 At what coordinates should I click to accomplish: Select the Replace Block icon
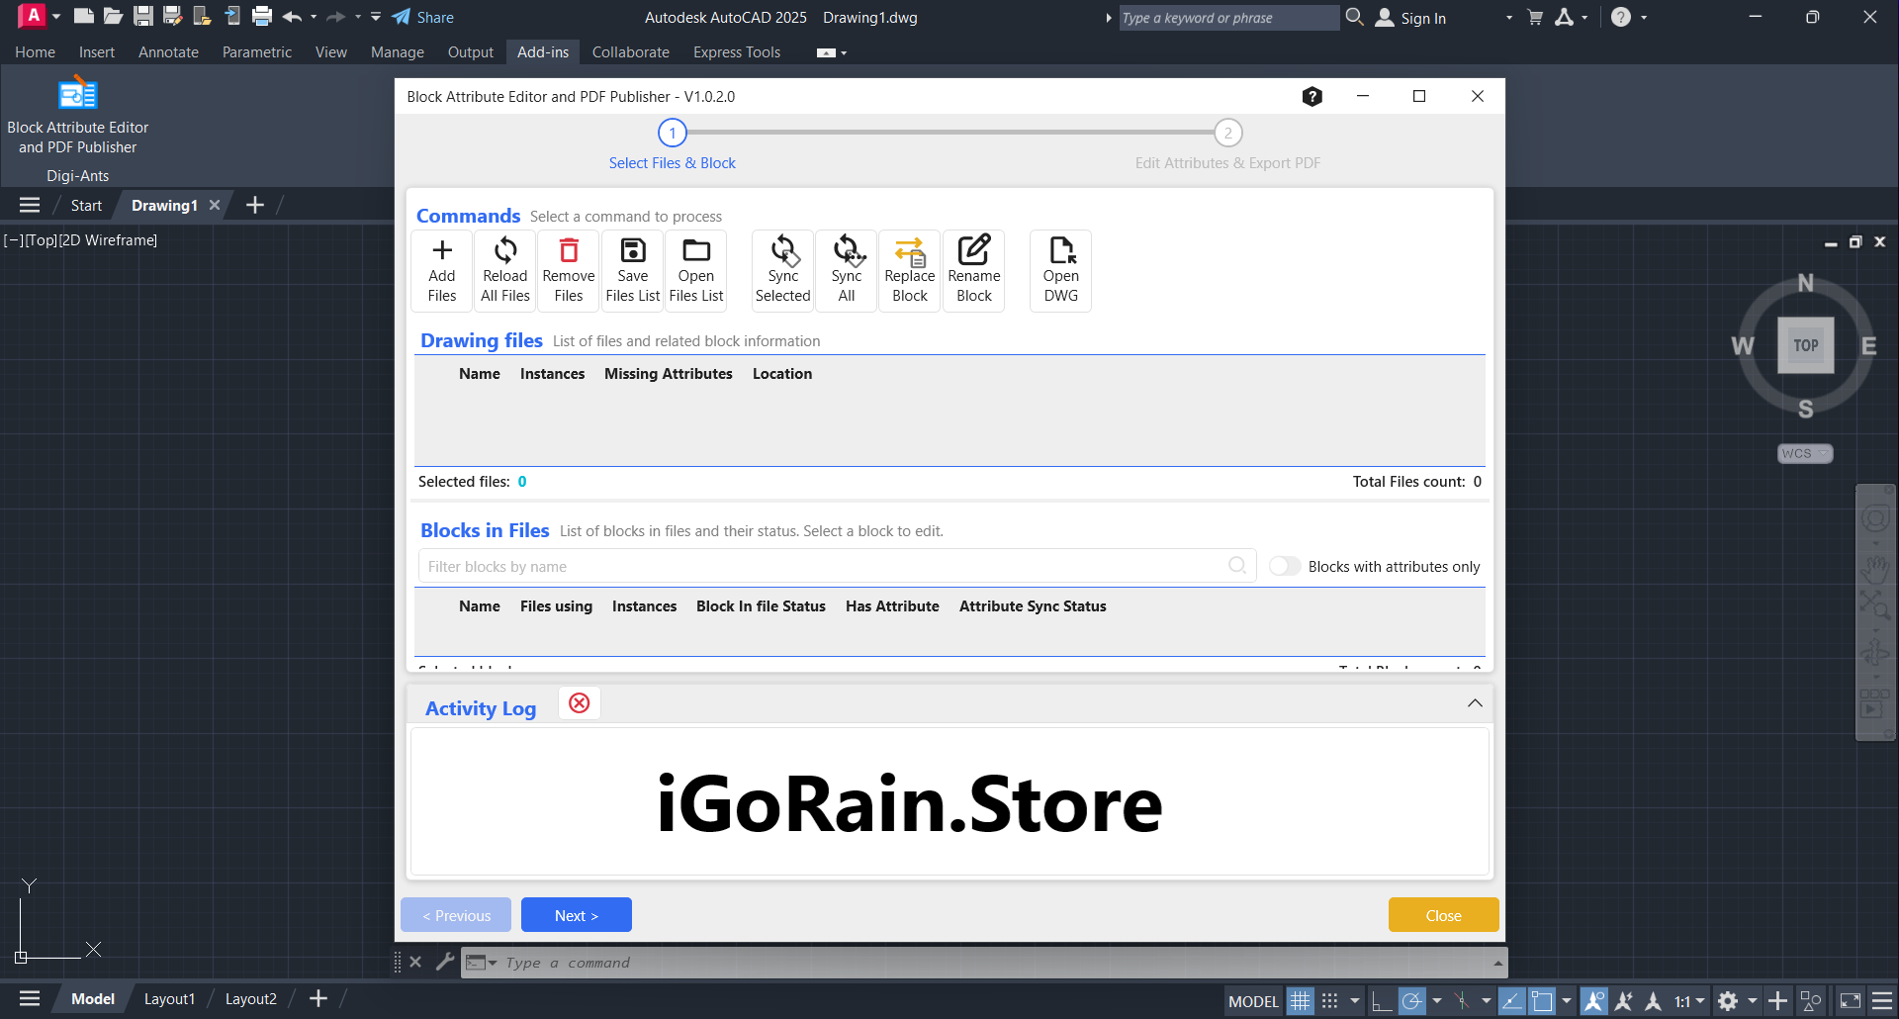(909, 270)
